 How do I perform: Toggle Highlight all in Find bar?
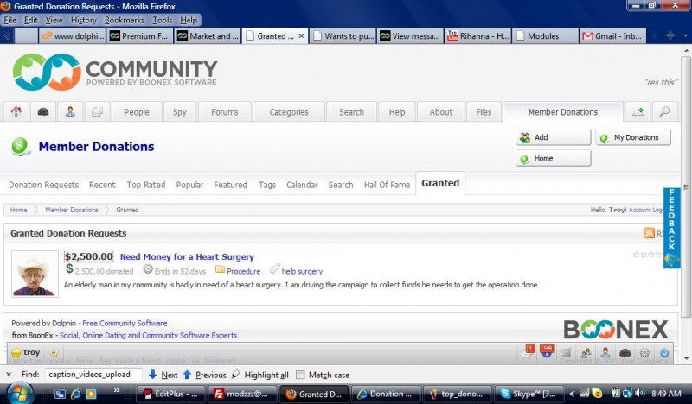[260, 375]
